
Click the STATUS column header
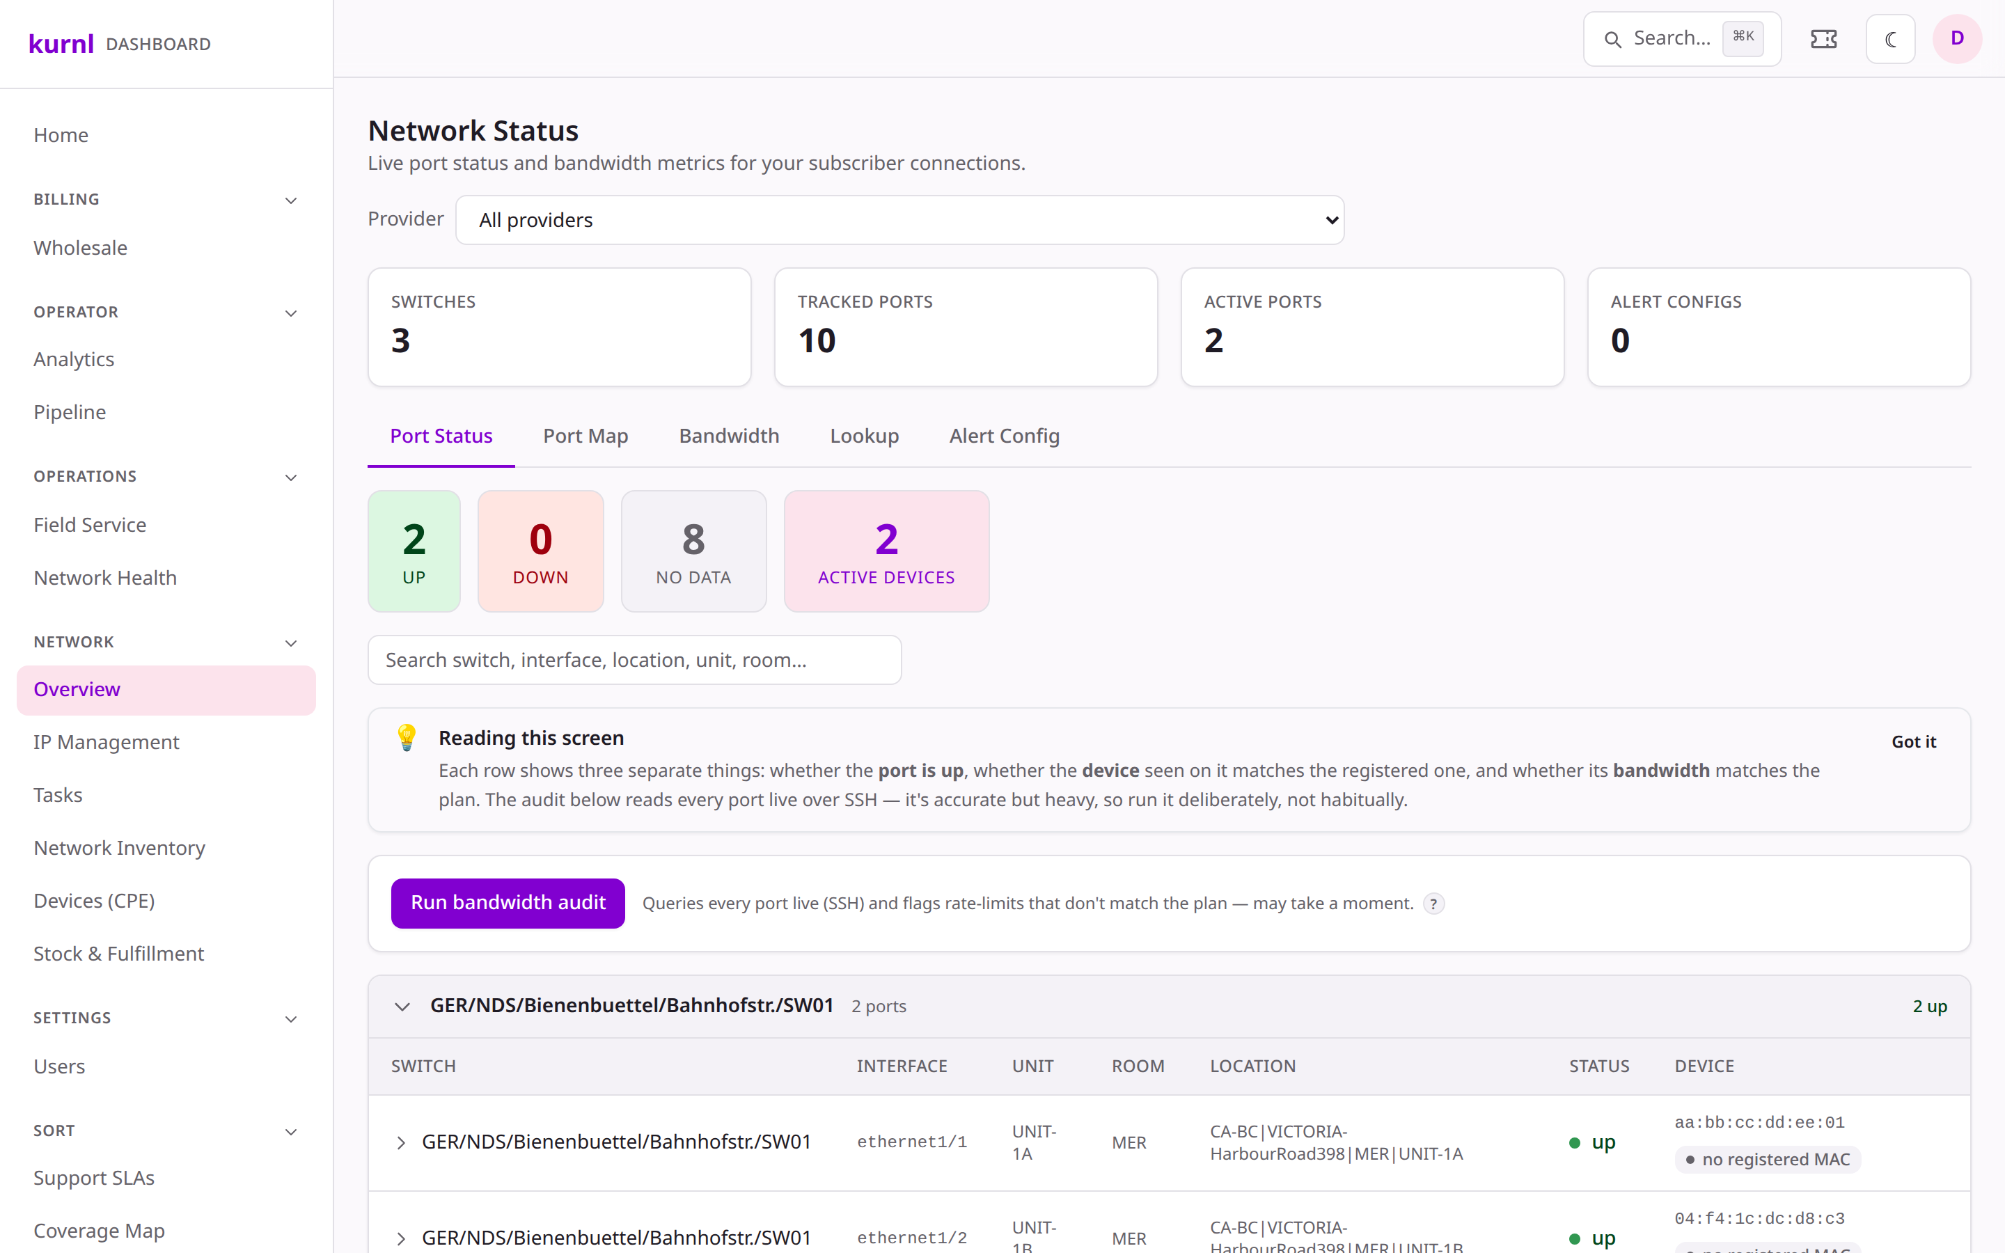coord(1599,1066)
